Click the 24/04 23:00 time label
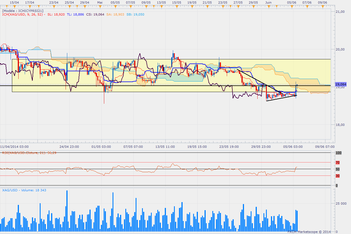 click(69, 147)
